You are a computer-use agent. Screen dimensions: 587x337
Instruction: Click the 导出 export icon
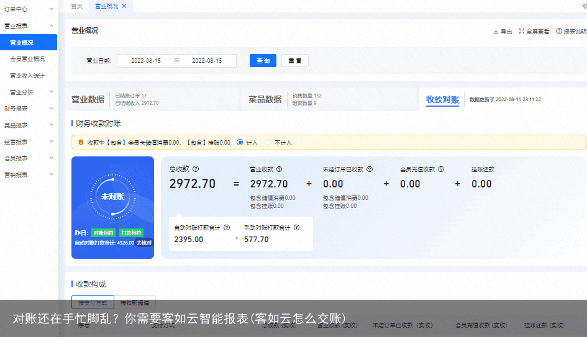tap(496, 32)
